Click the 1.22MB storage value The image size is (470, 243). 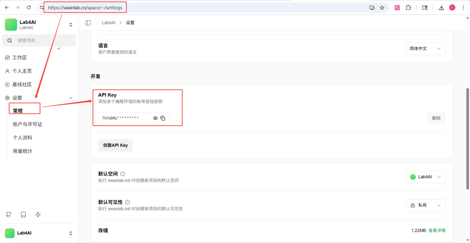point(418,230)
